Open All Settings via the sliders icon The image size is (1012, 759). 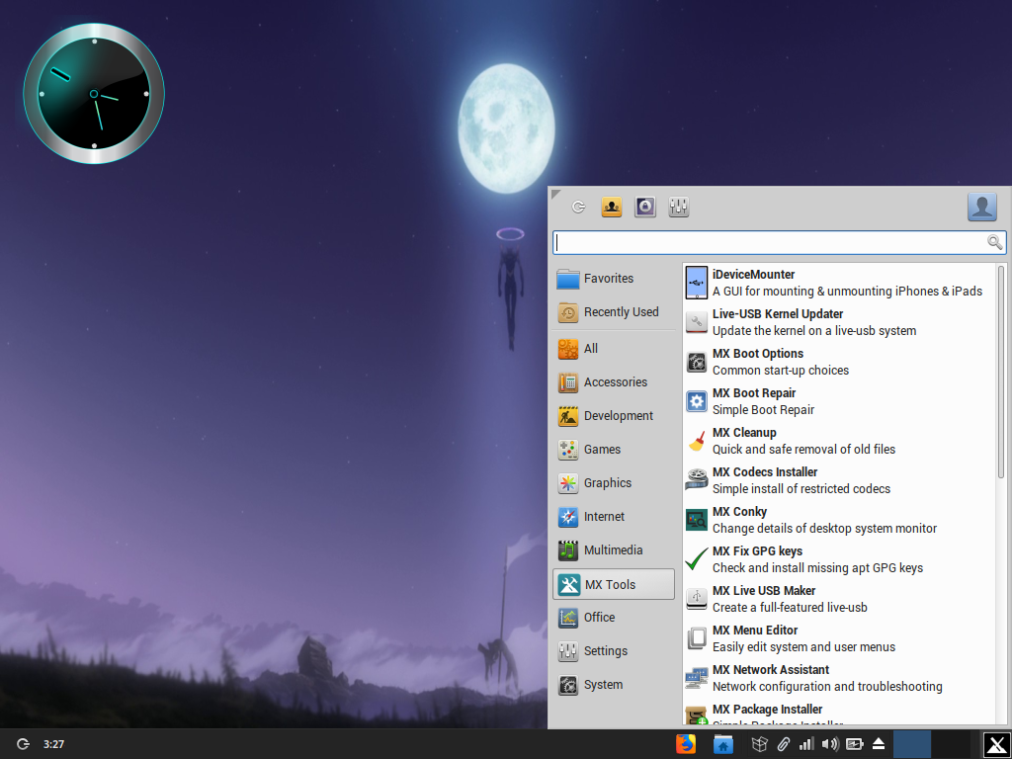[x=678, y=207]
